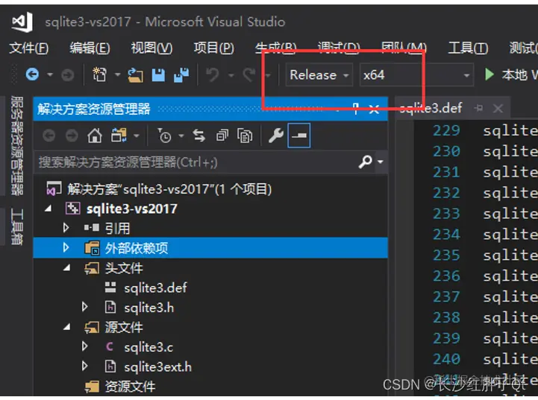Open search options dropdown arrow
Image resolution: width=538 pixels, height=400 pixels.
[x=381, y=162]
